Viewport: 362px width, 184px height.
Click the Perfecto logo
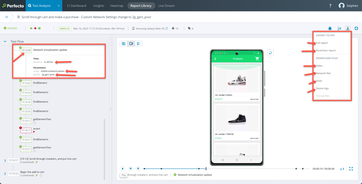coord(13,6)
